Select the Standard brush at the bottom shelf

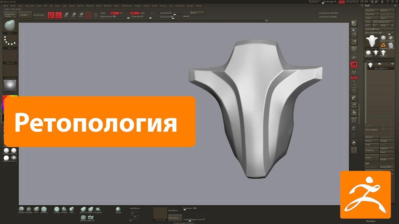(21, 210)
